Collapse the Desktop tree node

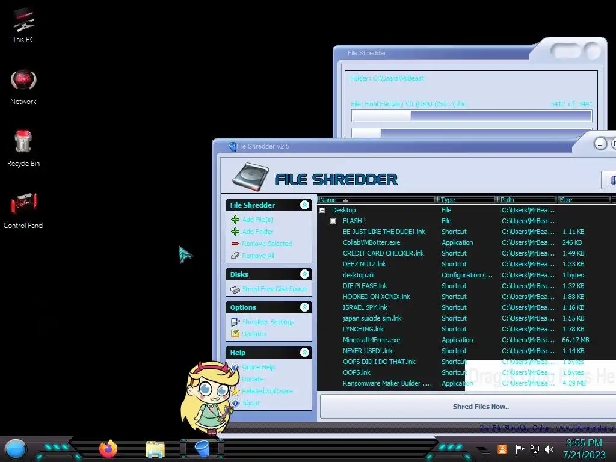click(x=322, y=210)
